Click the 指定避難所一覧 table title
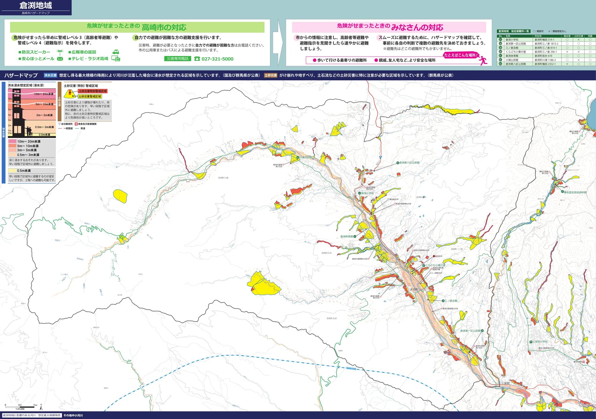The height and width of the screenshot is (419, 596). 513,31
